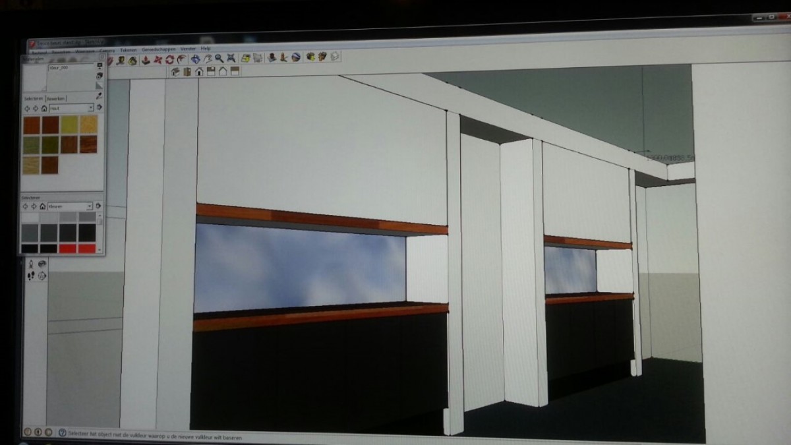Click the Add Location toolbar icon
Viewport: 791px width, 445px height.
pyautogui.click(x=246, y=58)
